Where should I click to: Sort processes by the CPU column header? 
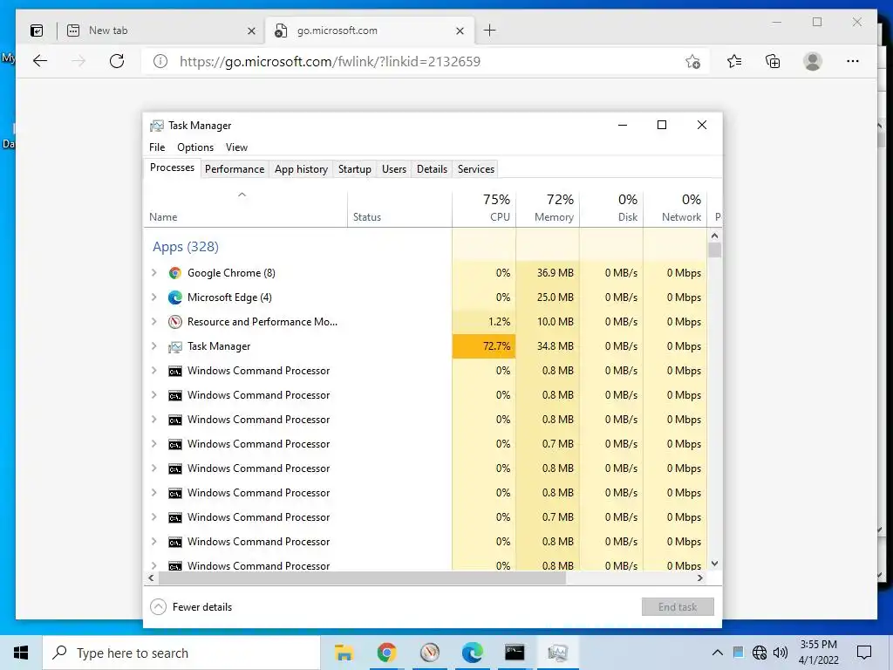point(484,208)
